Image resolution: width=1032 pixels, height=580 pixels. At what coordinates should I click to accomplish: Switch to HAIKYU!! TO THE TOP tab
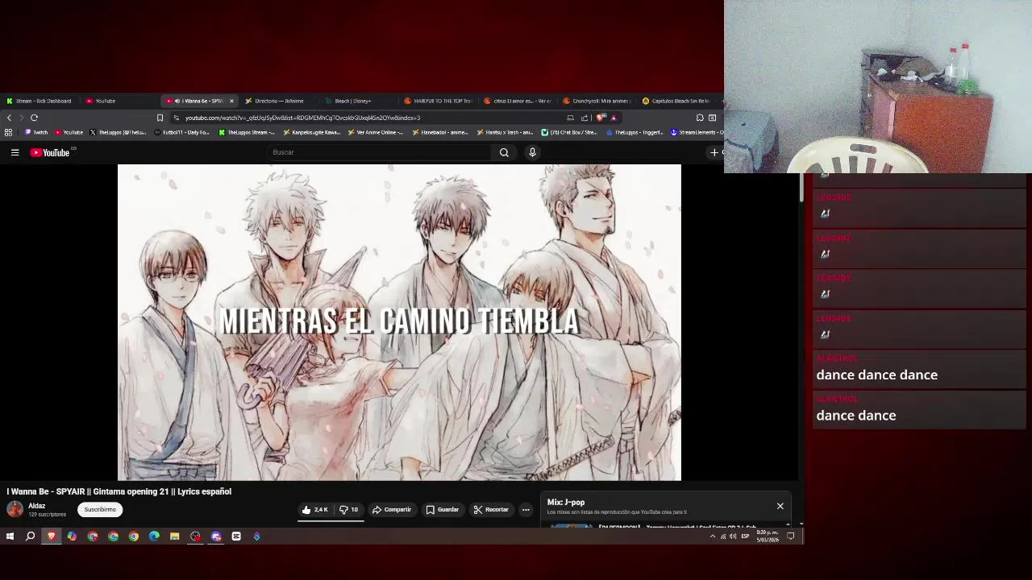[438, 101]
